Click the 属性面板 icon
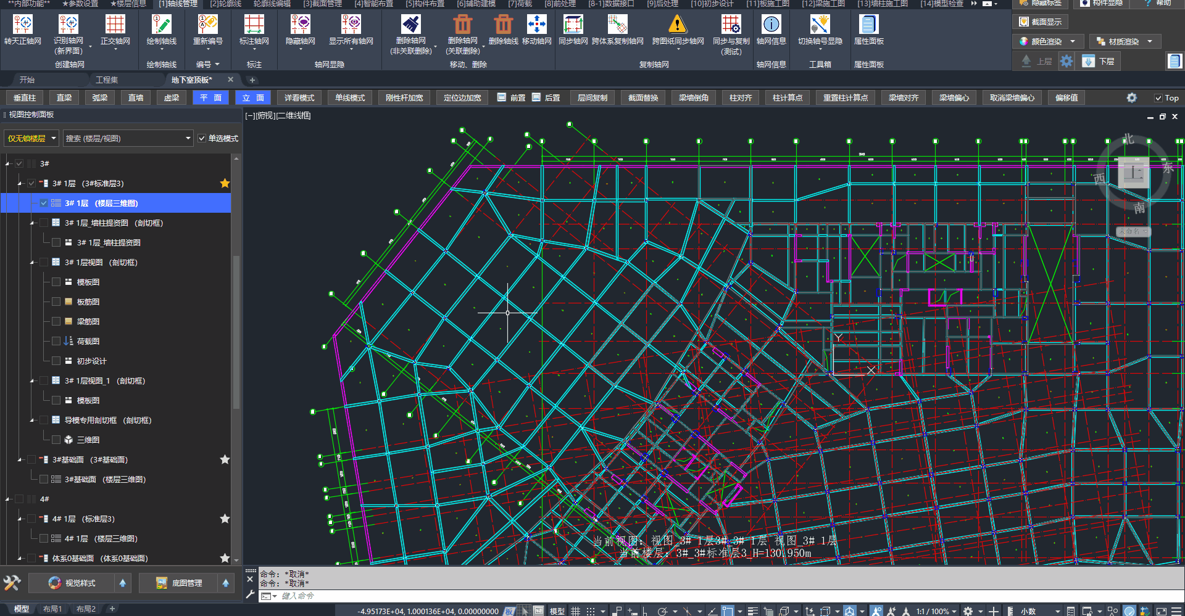Image resolution: width=1185 pixels, height=616 pixels. coord(868,25)
